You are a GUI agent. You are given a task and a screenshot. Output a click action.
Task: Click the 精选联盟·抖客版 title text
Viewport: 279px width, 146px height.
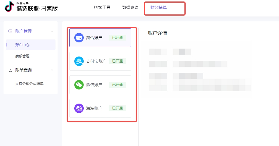pos(37,8)
